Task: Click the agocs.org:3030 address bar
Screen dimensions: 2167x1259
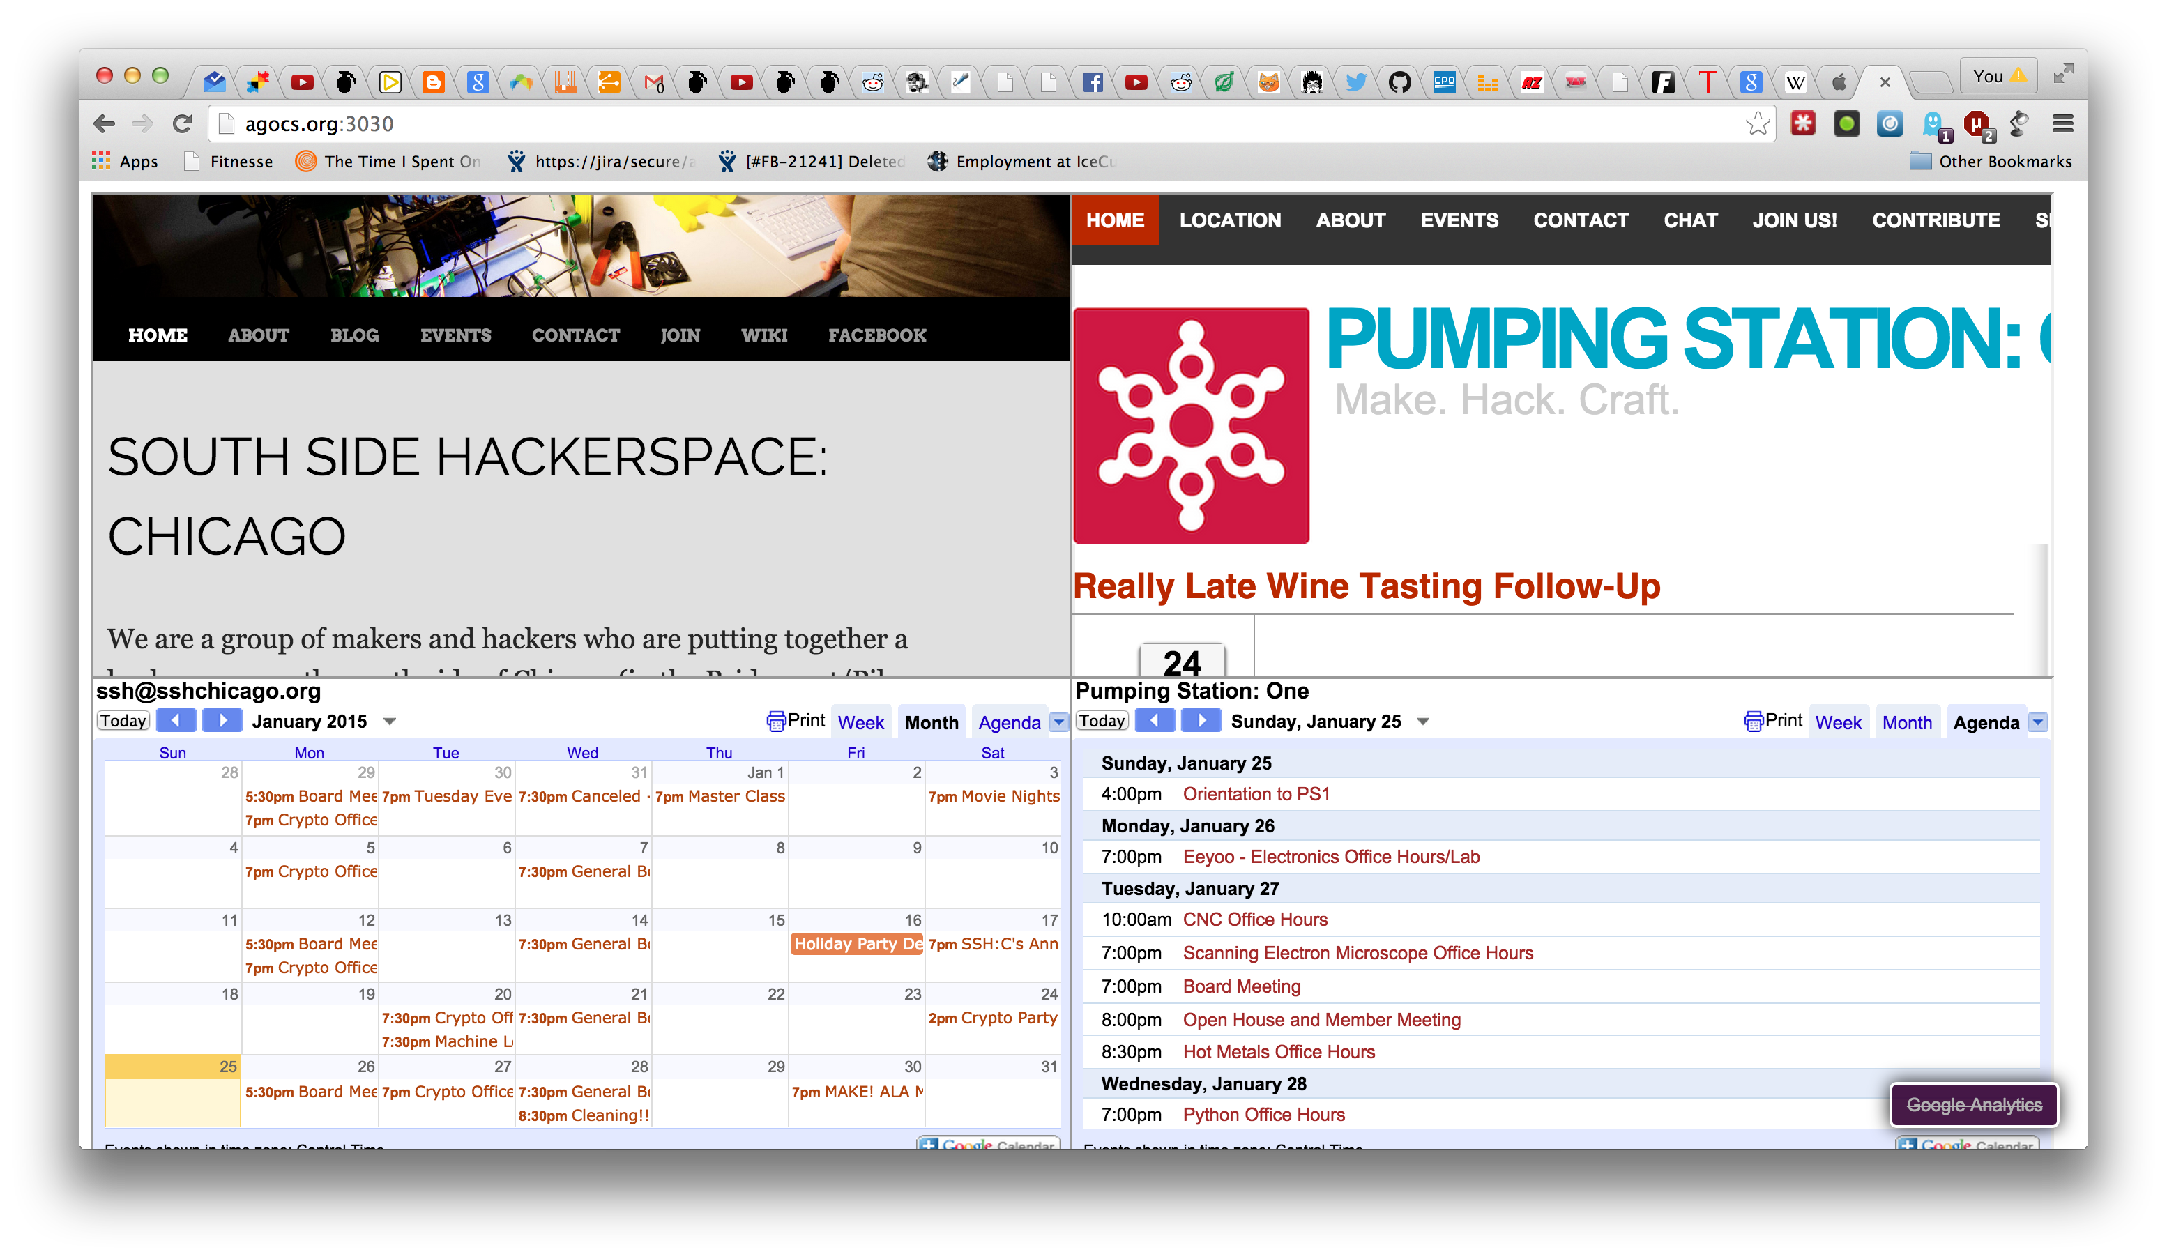Action: point(946,124)
